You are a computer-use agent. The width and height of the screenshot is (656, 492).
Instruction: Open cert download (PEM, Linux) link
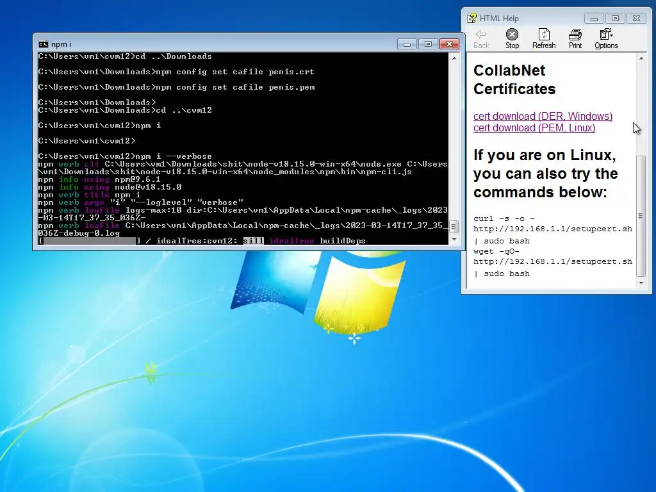click(534, 127)
